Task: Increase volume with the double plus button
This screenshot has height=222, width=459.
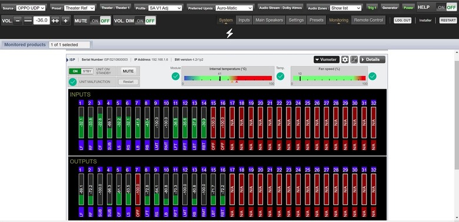Action: point(55,21)
